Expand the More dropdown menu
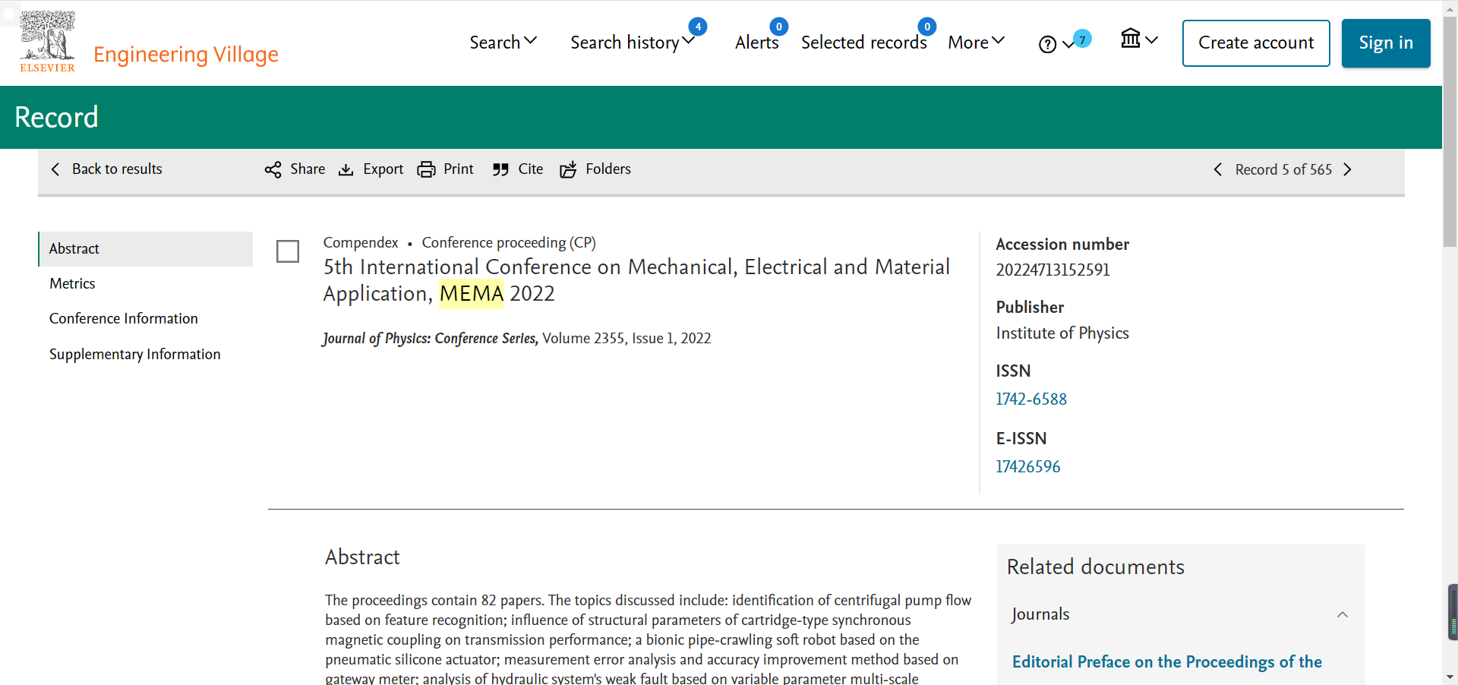This screenshot has width=1458, height=685. pyautogui.click(x=976, y=43)
